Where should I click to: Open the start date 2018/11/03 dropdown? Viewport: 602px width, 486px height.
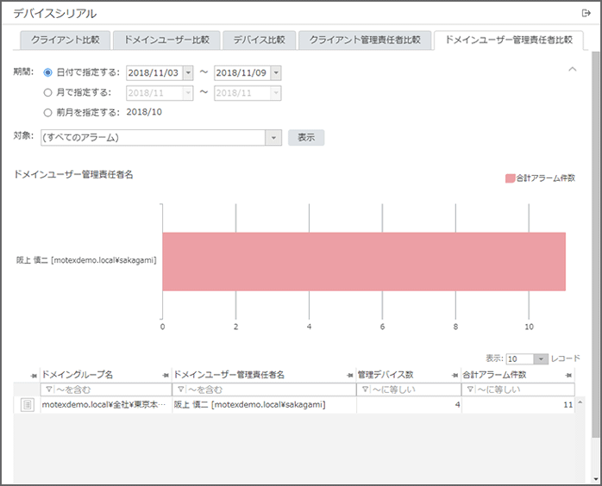(x=188, y=73)
